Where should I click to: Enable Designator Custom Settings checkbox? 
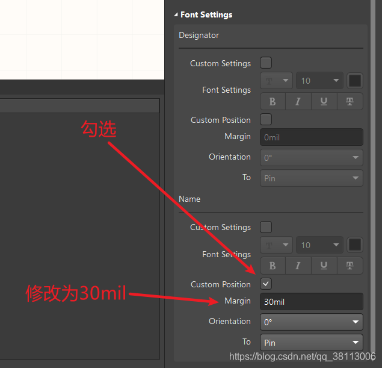(x=266, y=63)
